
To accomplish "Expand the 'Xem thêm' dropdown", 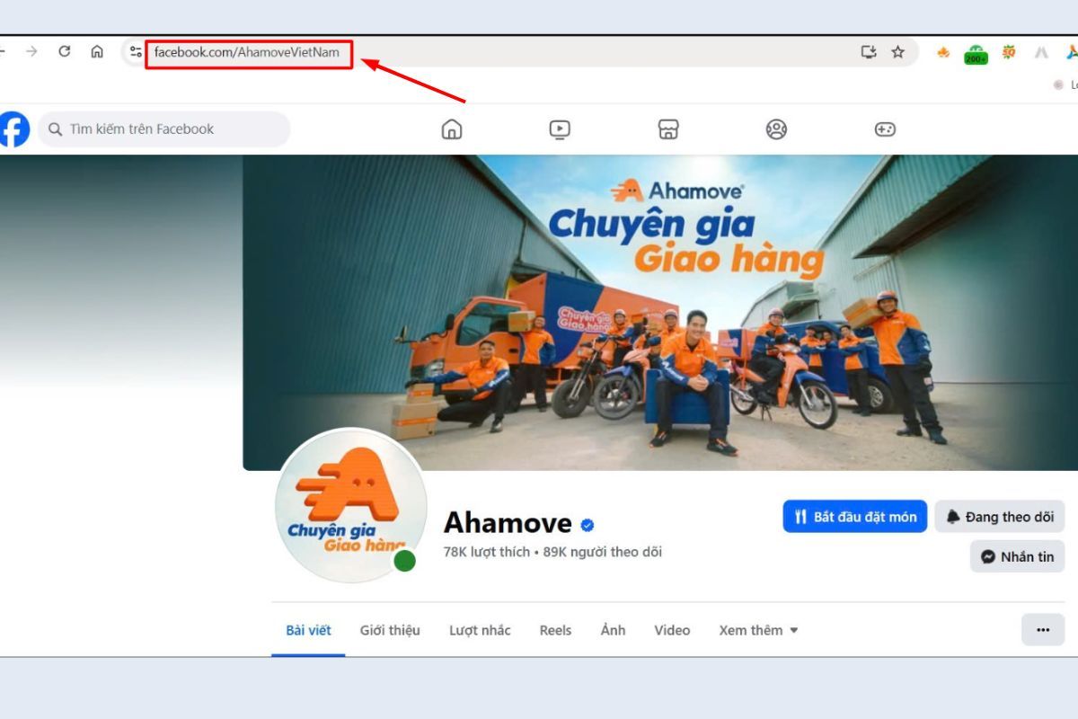I will 758,630.
